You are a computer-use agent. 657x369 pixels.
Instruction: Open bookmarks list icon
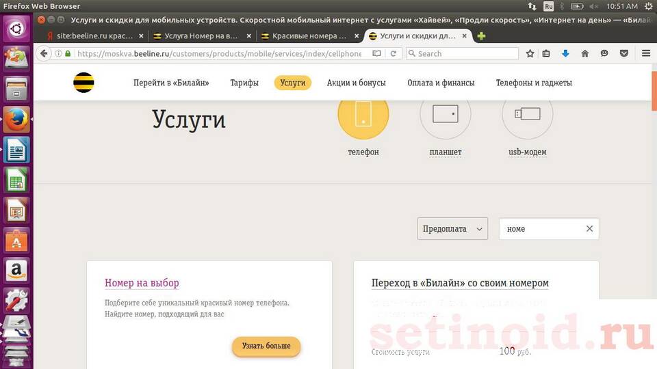[x=546, y=53]
